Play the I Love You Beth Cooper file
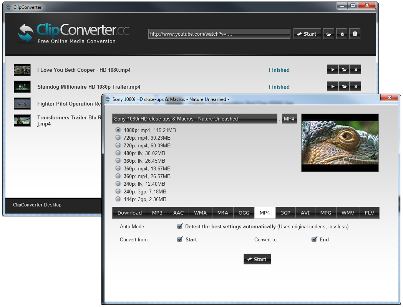Image resolution: width=403 pixels, height=307 pixels. point(333,69)
